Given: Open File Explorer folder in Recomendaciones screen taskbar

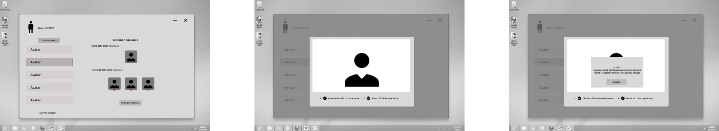Looking at the screenshot, I should click(x=15, y=128).
